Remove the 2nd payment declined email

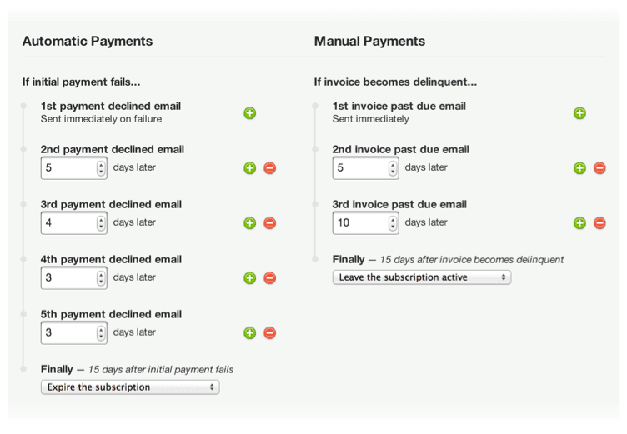point(269,168)
